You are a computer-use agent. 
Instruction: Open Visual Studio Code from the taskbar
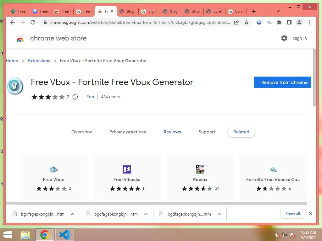(x=64, y=235)
